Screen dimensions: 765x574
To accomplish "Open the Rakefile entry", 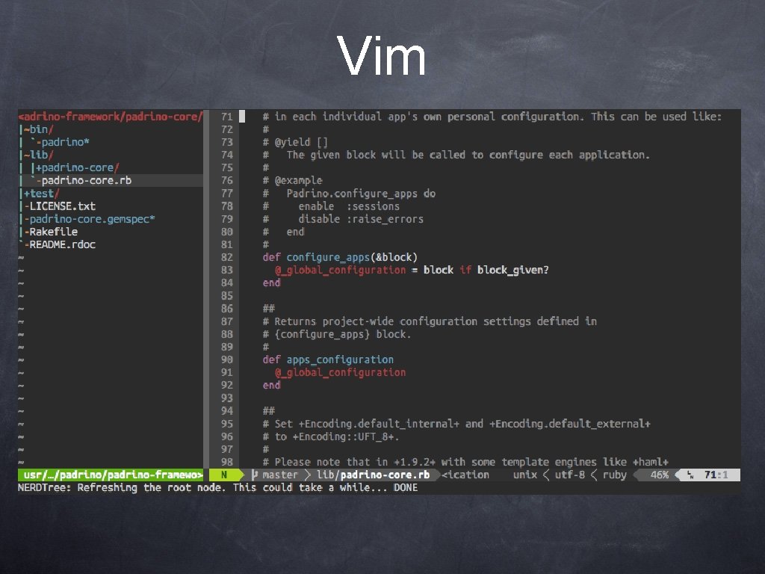I will coord(53,232).
